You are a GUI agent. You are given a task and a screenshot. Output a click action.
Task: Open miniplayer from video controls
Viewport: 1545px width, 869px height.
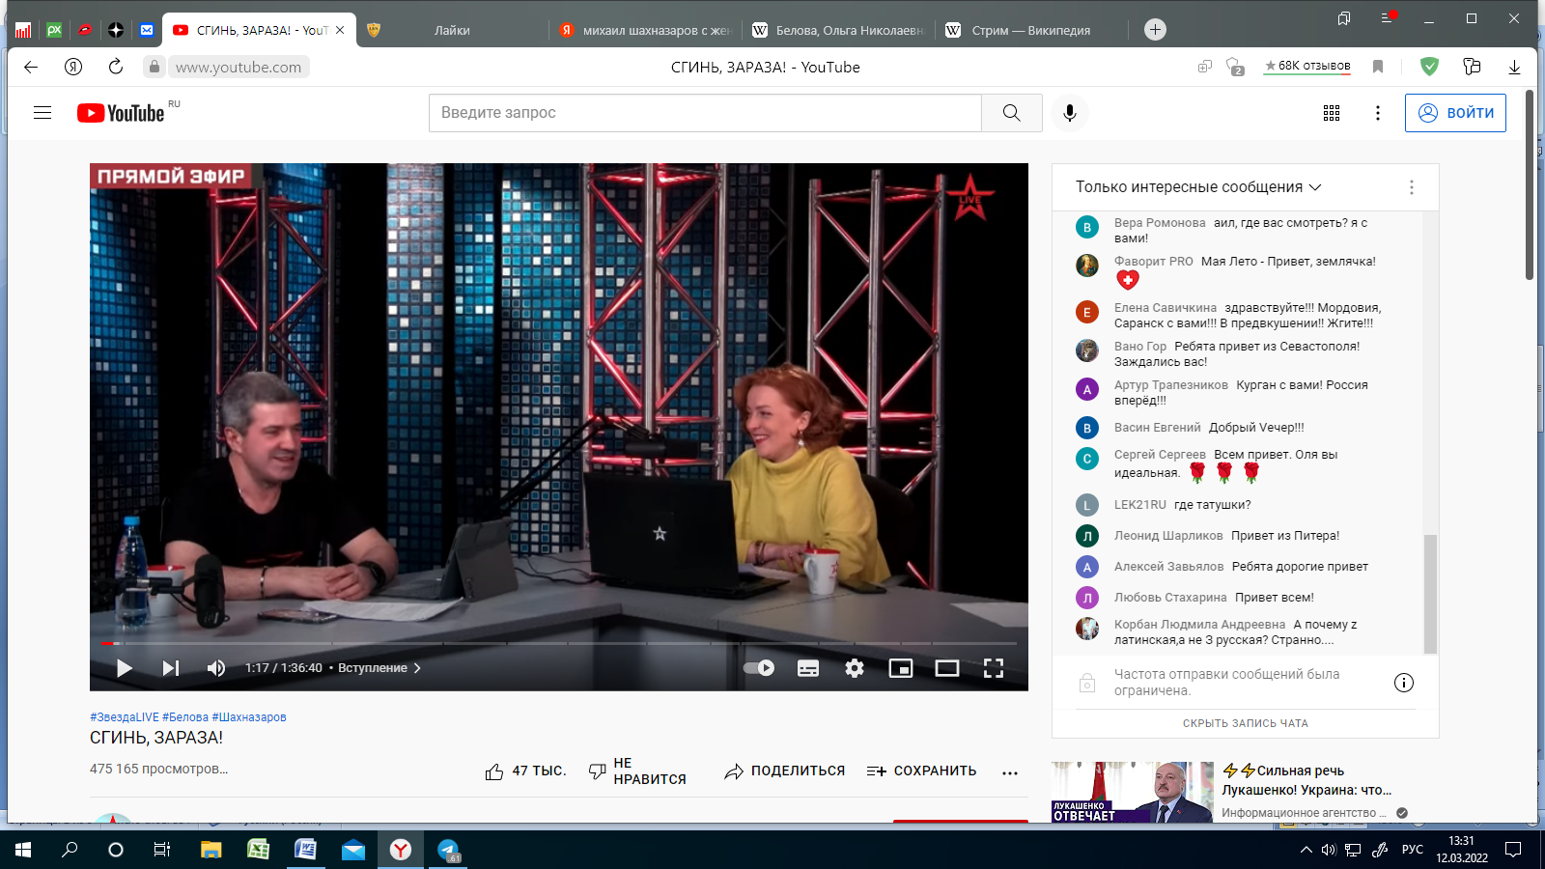tap(901, 668)
